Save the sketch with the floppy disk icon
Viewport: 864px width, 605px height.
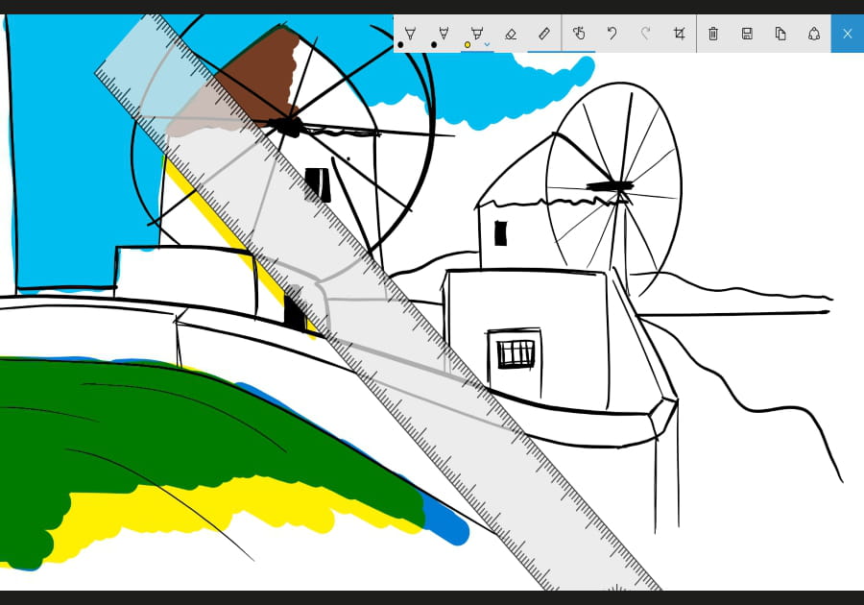point(747,35)
